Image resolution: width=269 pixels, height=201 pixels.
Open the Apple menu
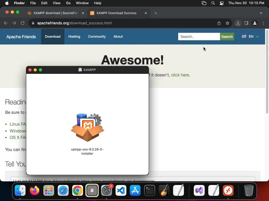coord(7,3)
